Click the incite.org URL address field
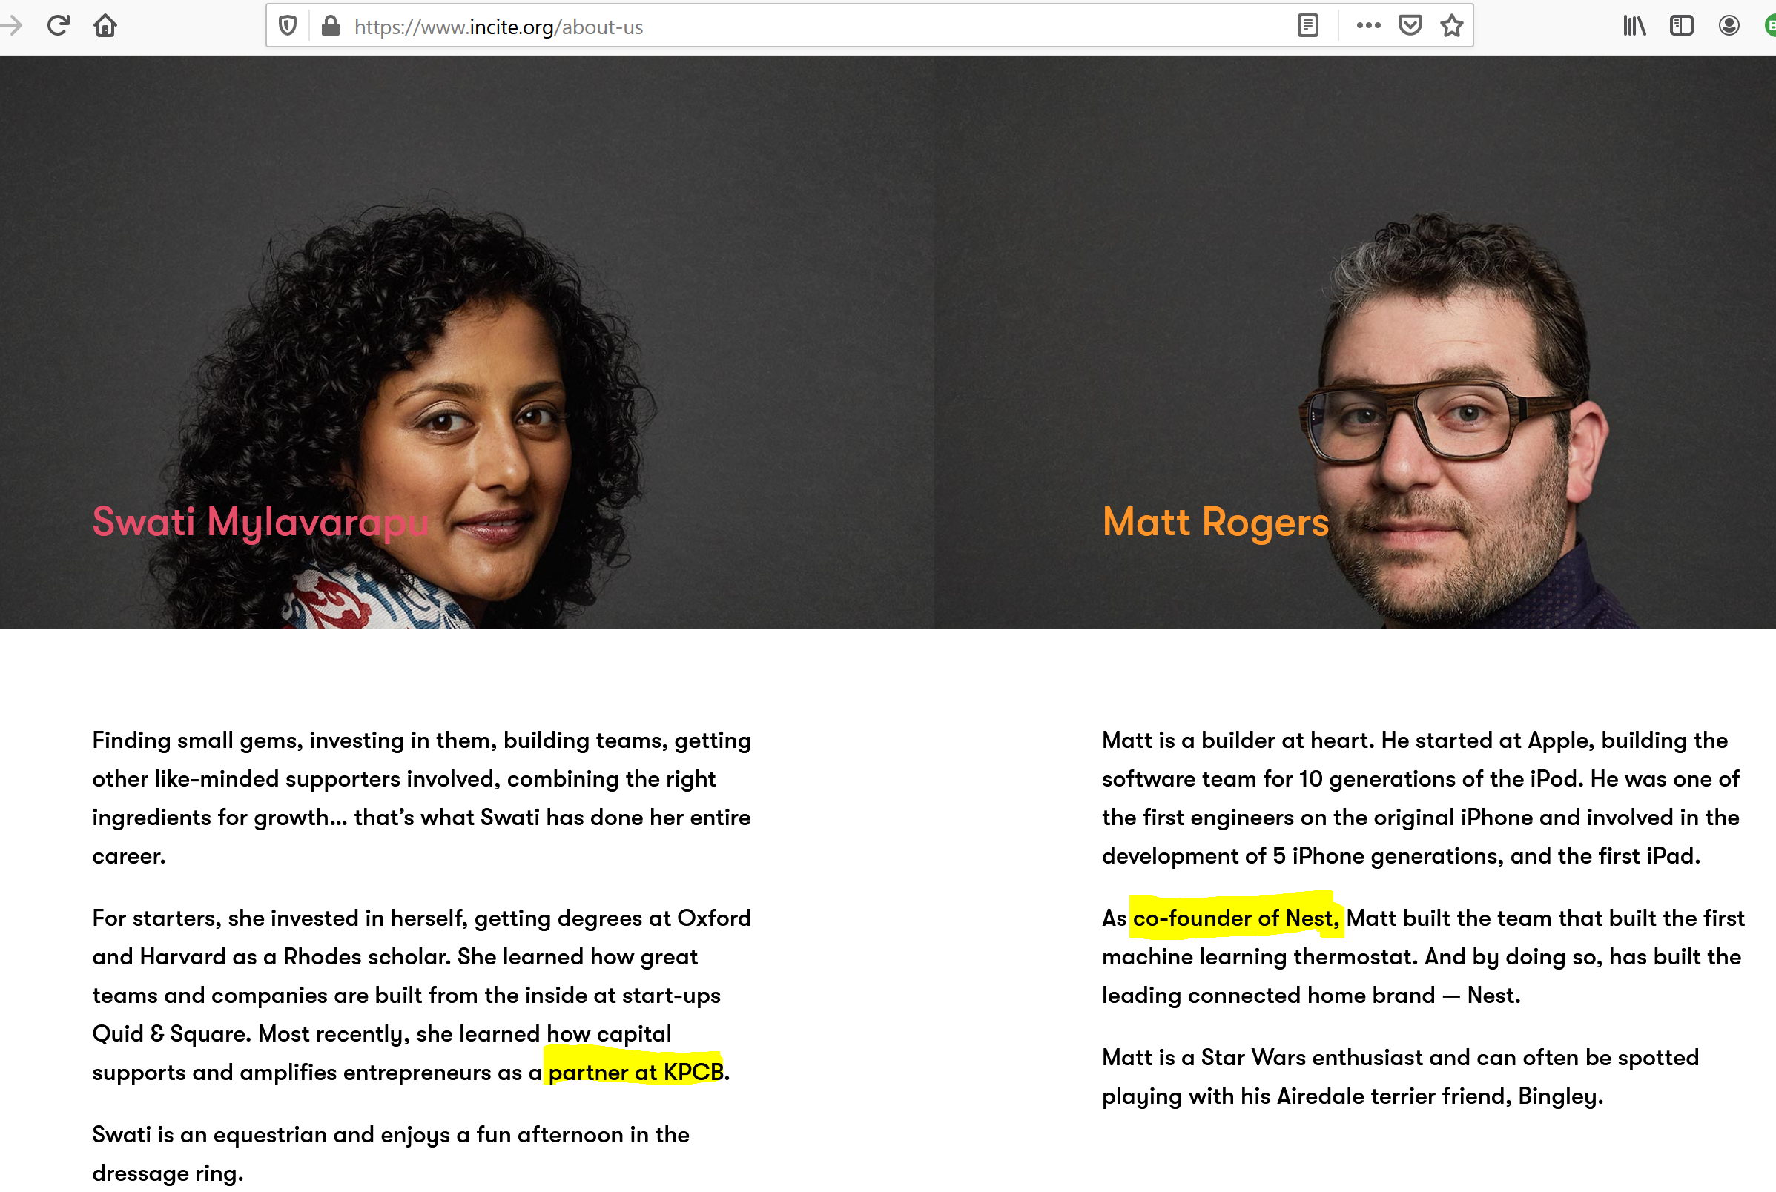 [813, 27]
